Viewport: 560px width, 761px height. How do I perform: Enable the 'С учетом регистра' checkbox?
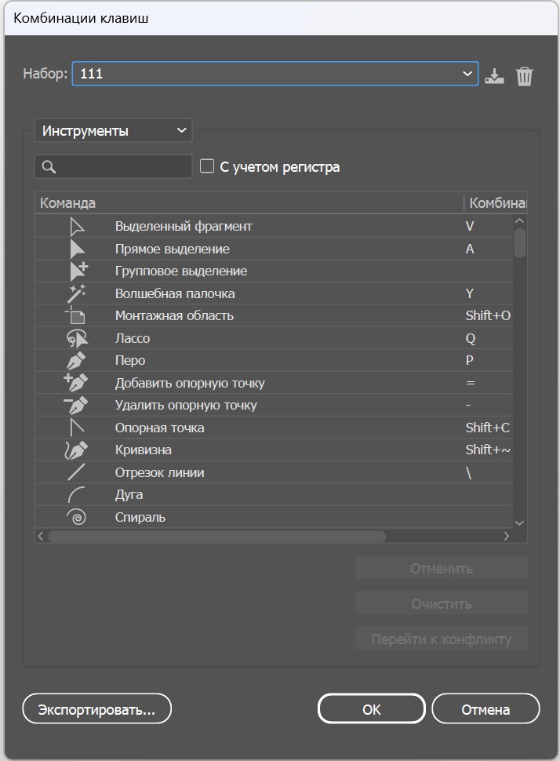point(206,166)
